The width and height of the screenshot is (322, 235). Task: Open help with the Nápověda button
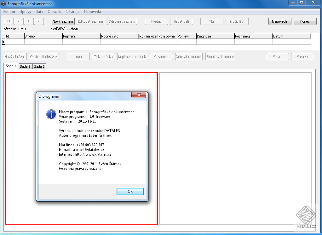tap(280, 21)
